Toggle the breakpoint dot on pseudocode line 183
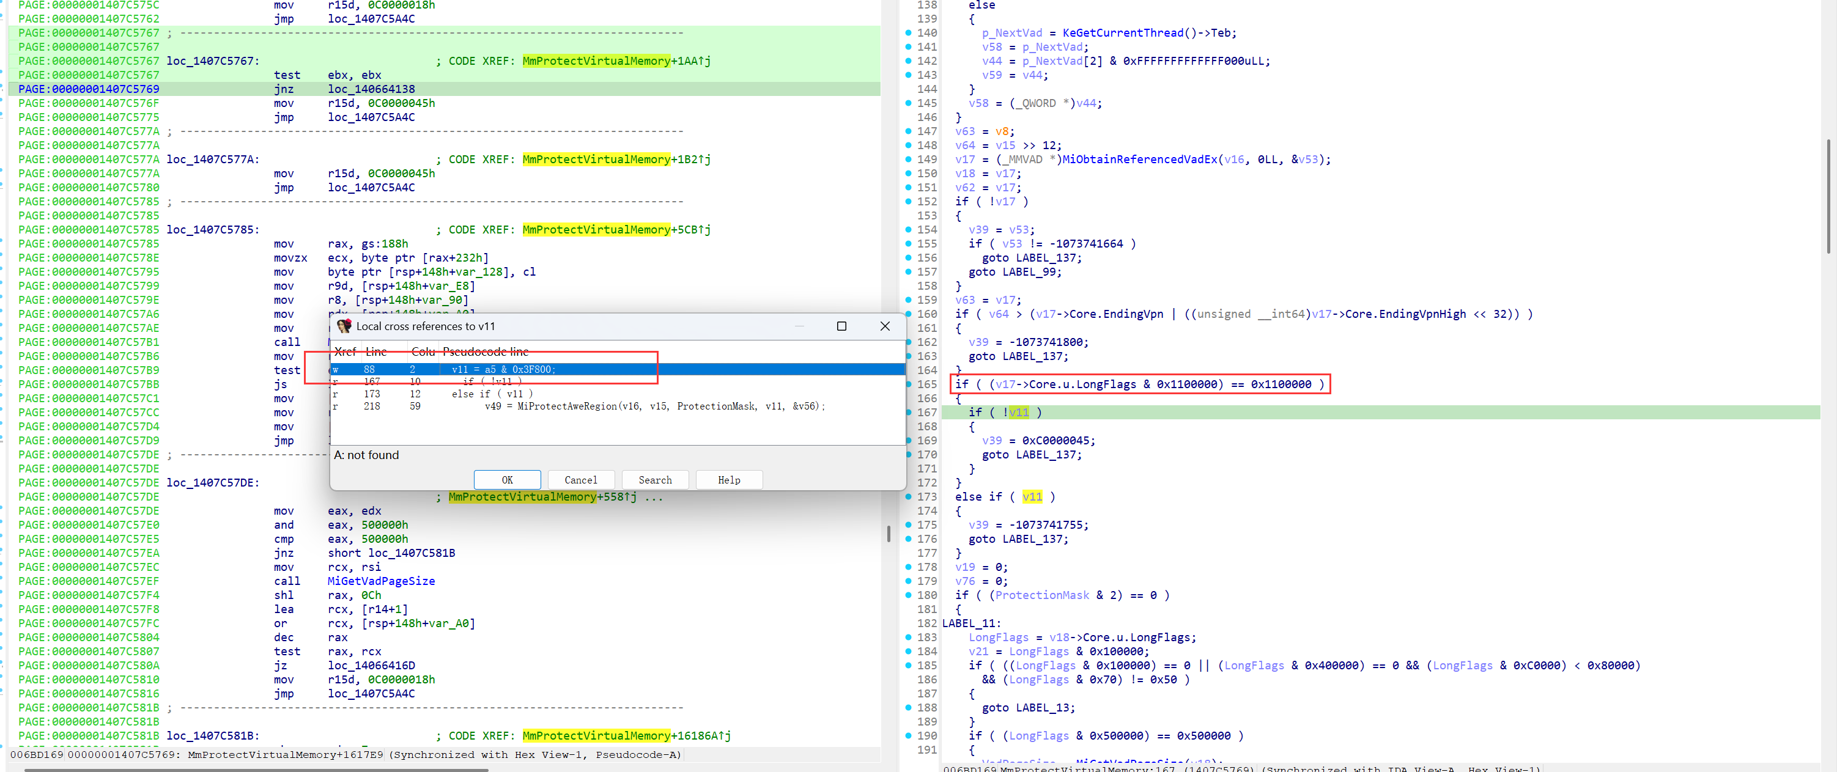1837x772 pixels. coord(908,638)
